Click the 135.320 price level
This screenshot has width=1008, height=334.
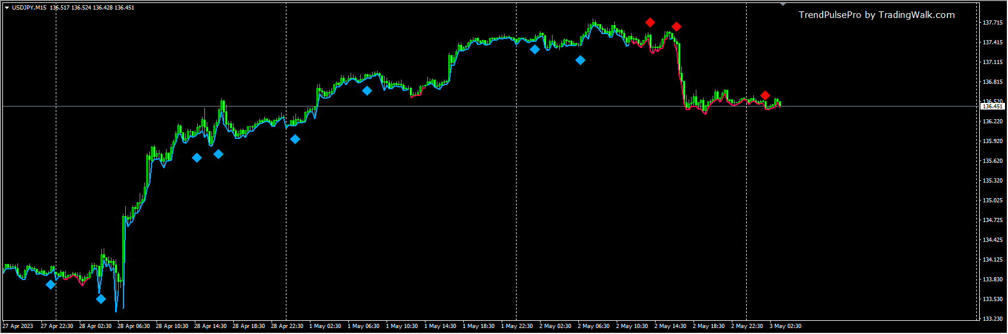coord(992,181)
